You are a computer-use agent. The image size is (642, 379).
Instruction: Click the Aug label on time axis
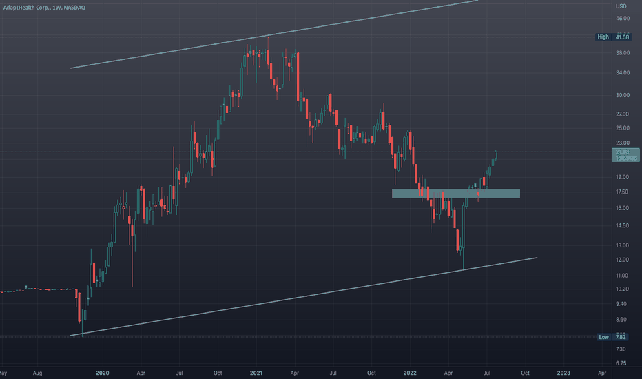(37, 373)
